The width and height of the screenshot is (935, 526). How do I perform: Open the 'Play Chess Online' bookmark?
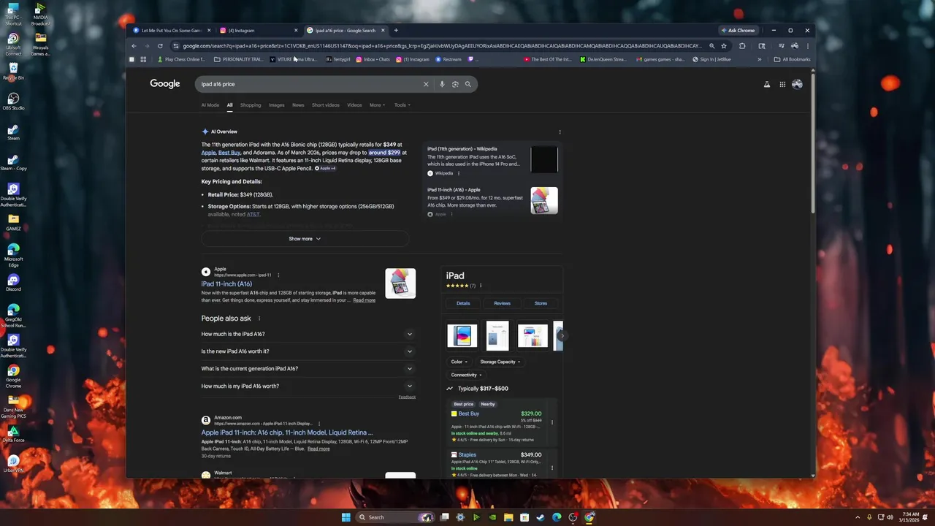pos(181,59)
